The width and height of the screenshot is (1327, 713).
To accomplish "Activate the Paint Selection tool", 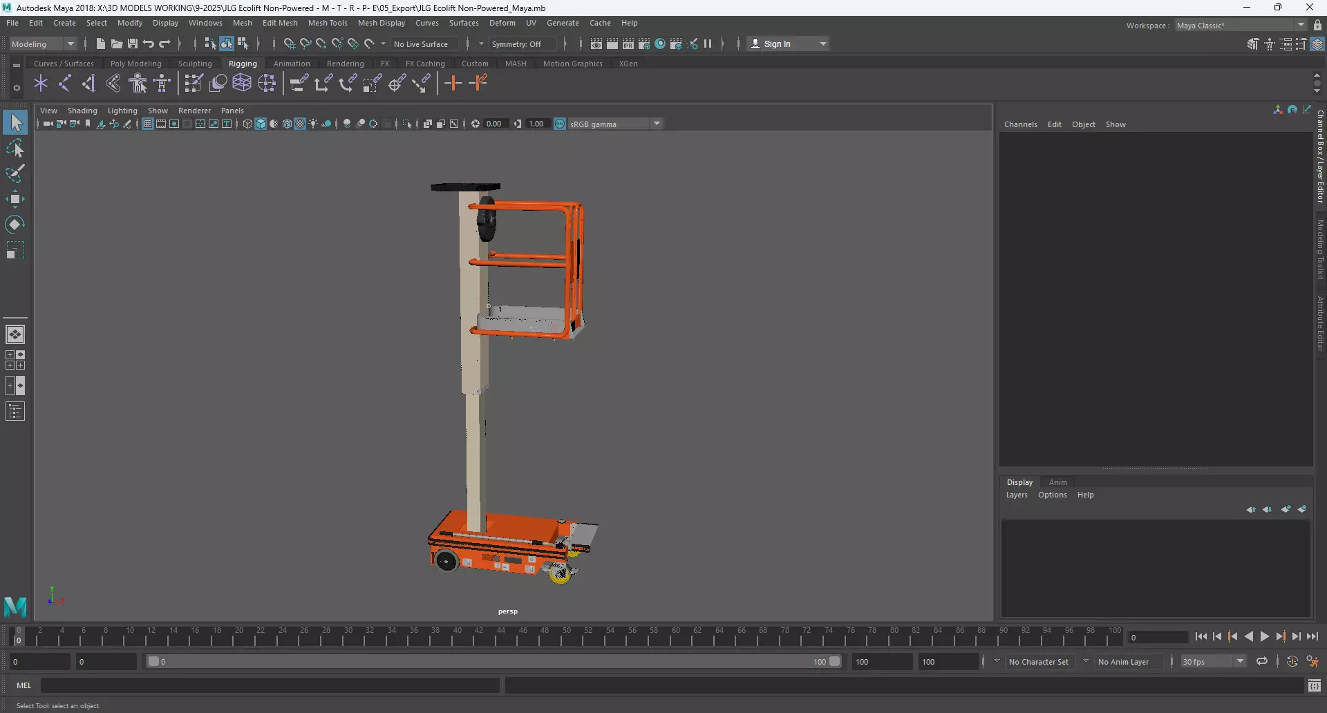I will [15, 173].
